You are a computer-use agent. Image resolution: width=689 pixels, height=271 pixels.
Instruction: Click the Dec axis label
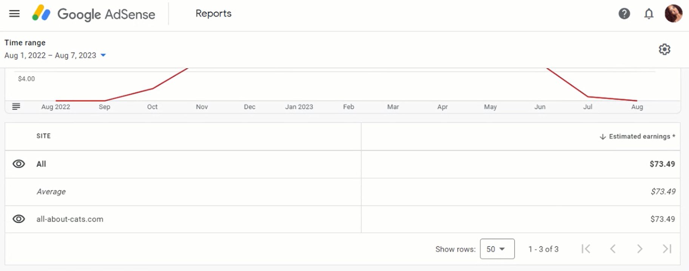point(250,107)
